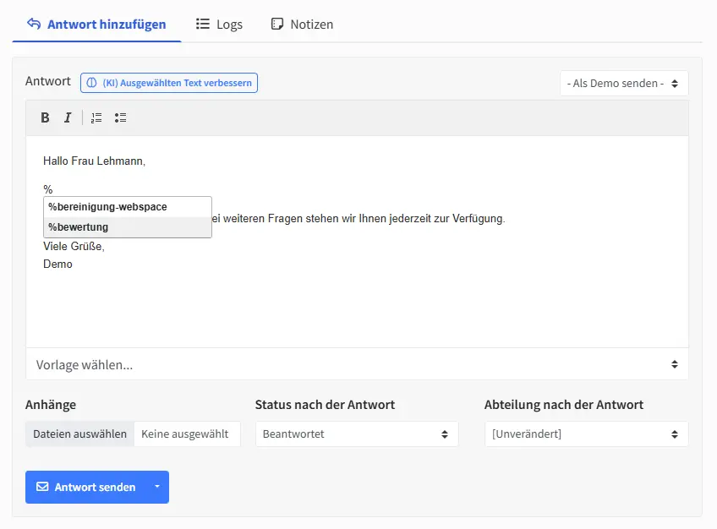Click the sentence about weiteren Fragen
717x529 pixels.
(358, 218)
